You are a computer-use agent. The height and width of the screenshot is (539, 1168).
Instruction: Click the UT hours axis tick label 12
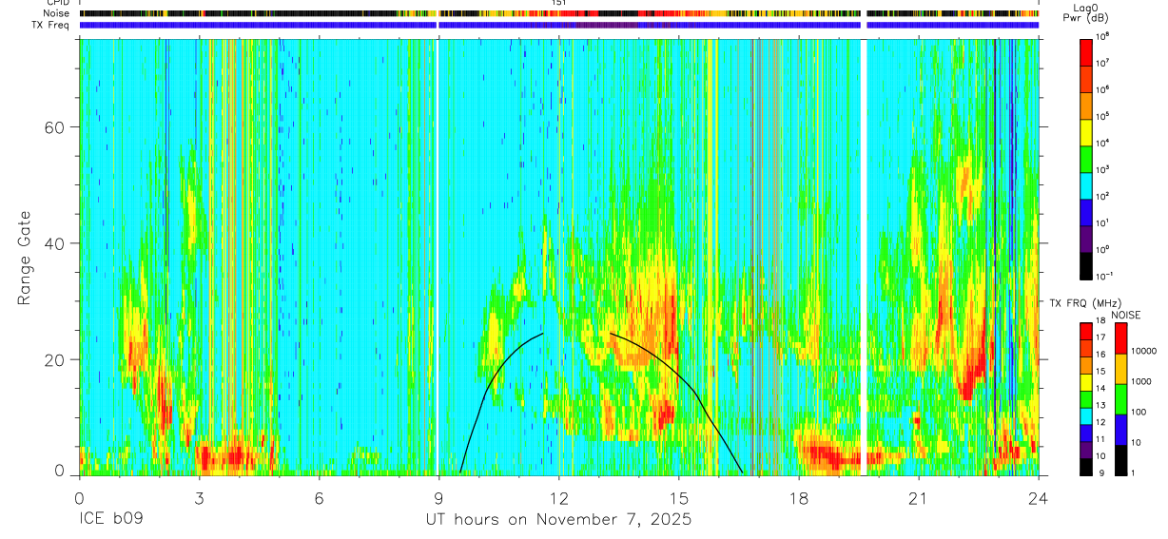click(x=558, y=498)
